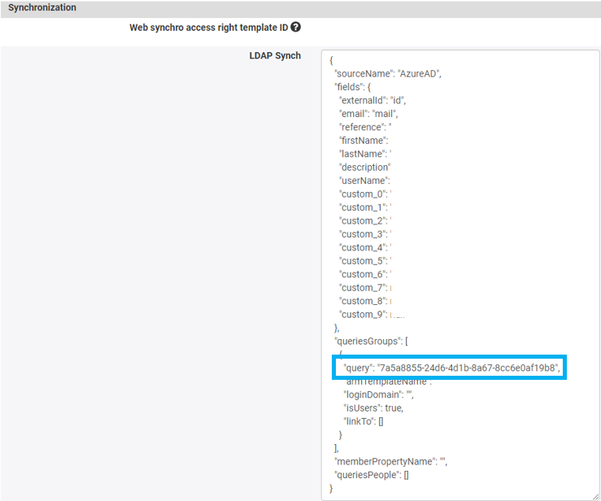Viewport: 601px width, 501px height.
Task: Place cursor on the email mail line
Action: pyautogui.click(x=368, y=114)
